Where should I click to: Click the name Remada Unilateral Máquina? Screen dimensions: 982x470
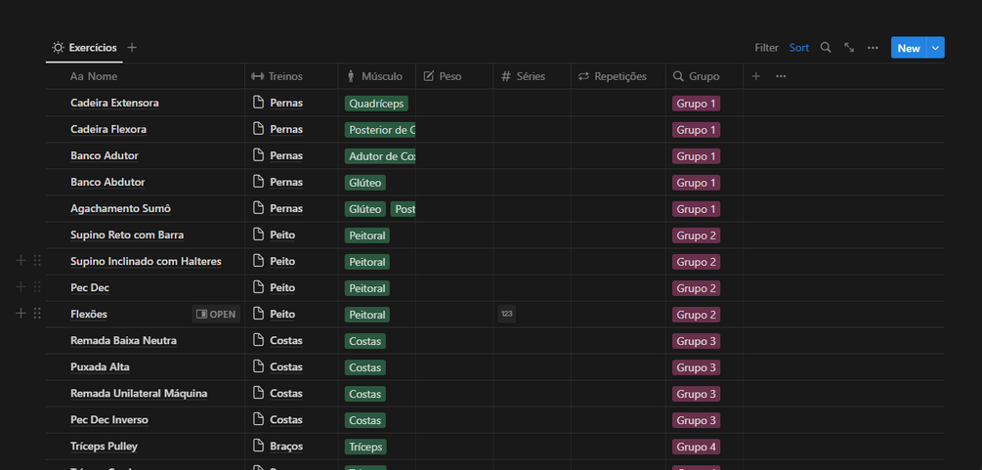pos(139,394)
